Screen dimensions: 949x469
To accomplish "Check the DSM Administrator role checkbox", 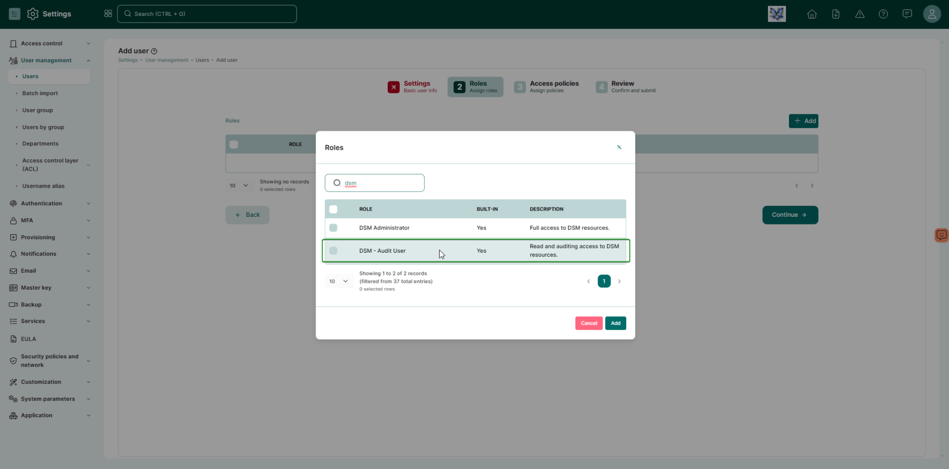I will pos(333,228).
